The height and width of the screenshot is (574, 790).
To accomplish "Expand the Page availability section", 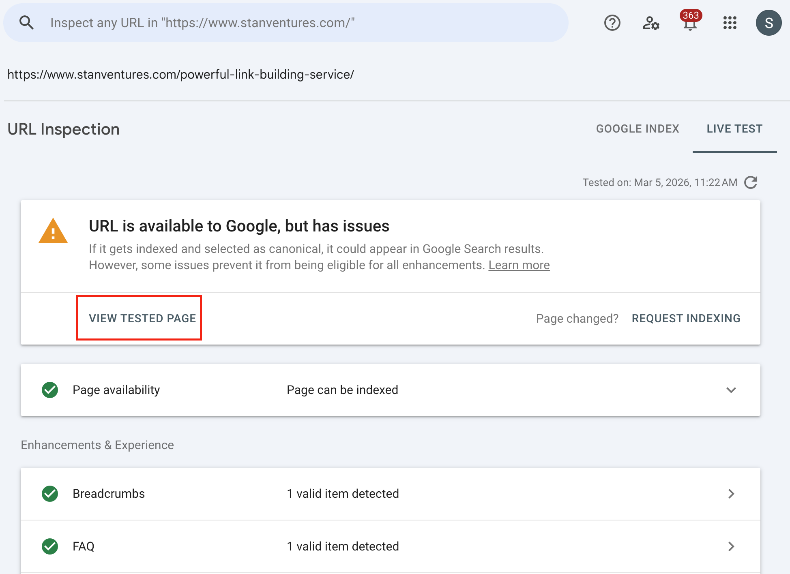I will [x=731, y=390].
